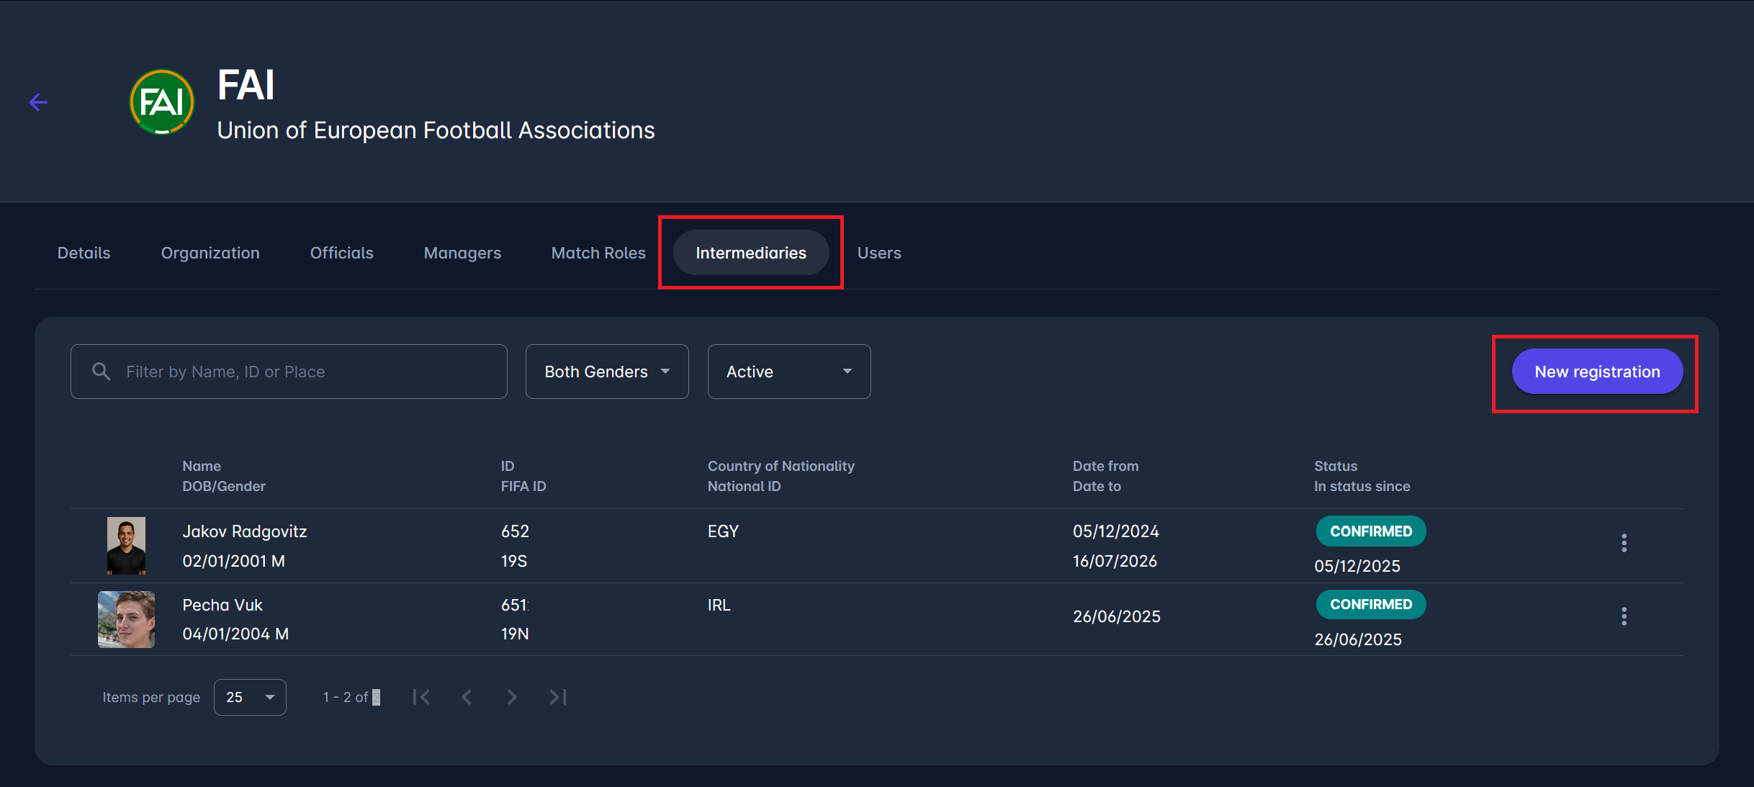Click the FAI logo

coord(162,102)
